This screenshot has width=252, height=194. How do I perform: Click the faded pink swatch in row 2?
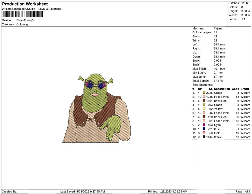(204, 96)
